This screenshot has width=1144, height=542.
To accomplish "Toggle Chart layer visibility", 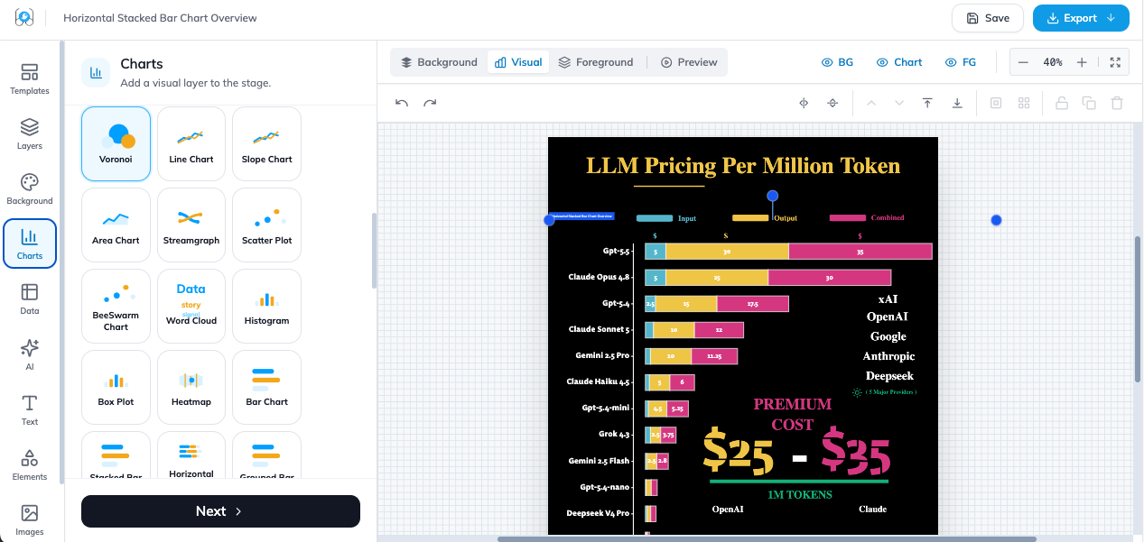I will (x=899, y=62).
